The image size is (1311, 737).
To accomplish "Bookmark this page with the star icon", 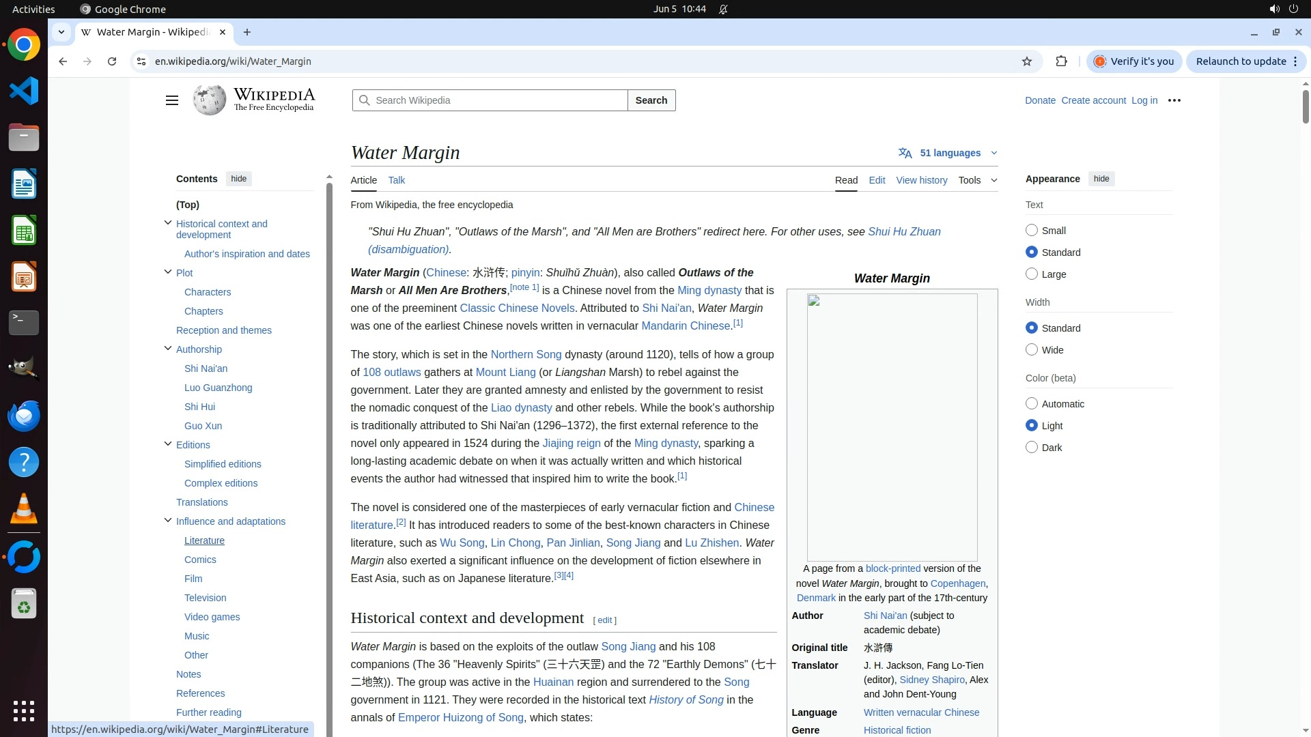I will pos(1026,61).
